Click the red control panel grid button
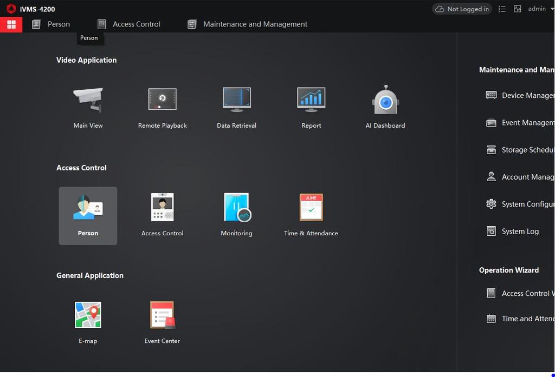This screenshot has width=555, height=377. pos(11,24)
